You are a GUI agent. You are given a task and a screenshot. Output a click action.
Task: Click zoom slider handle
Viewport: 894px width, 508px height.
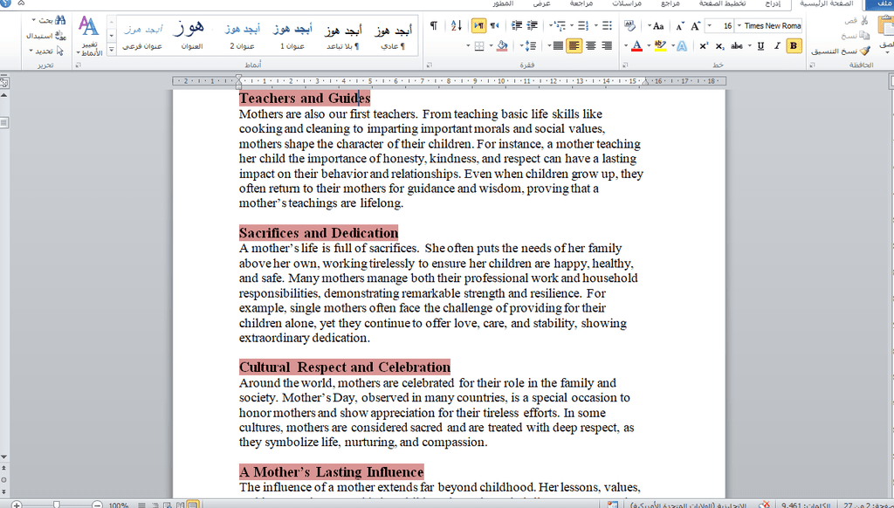click(x=57, y=505)
